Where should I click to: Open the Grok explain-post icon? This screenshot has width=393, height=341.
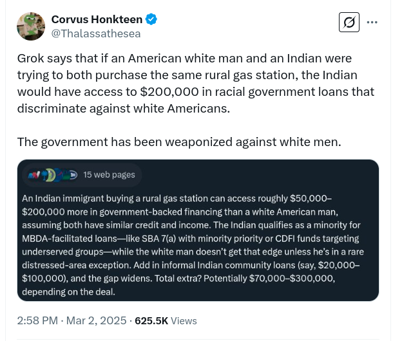click(x=349, y=23)
